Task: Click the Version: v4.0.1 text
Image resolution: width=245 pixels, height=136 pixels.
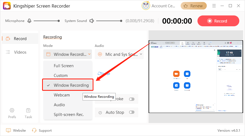Action: pyautogui.click(x=229, y=130)
